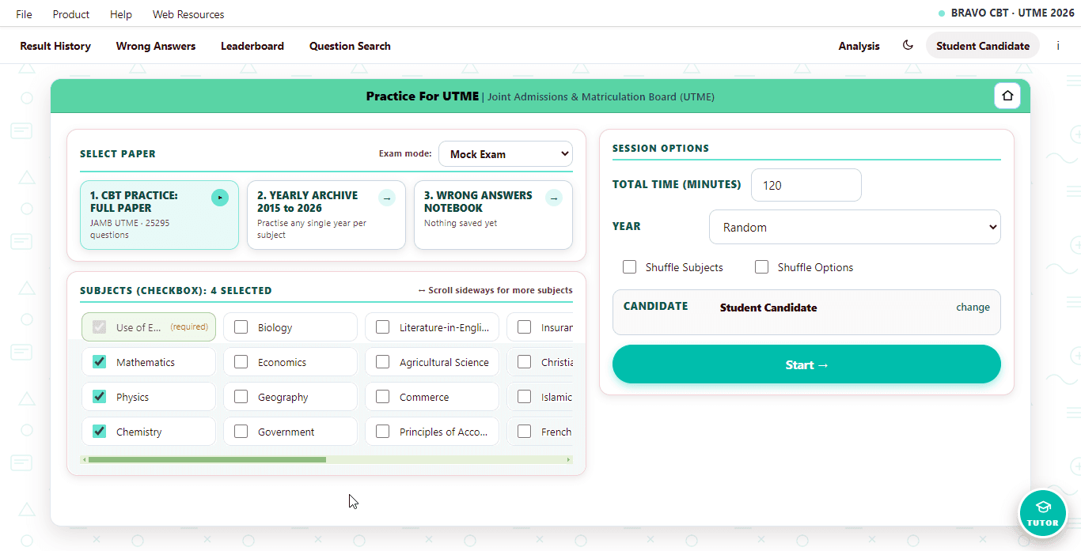Viewport: 1081px width, 551px height.
Task: Click the subjects horizontal scrollbar thumb
Action: pyautogui.click(x=207, y=459)
